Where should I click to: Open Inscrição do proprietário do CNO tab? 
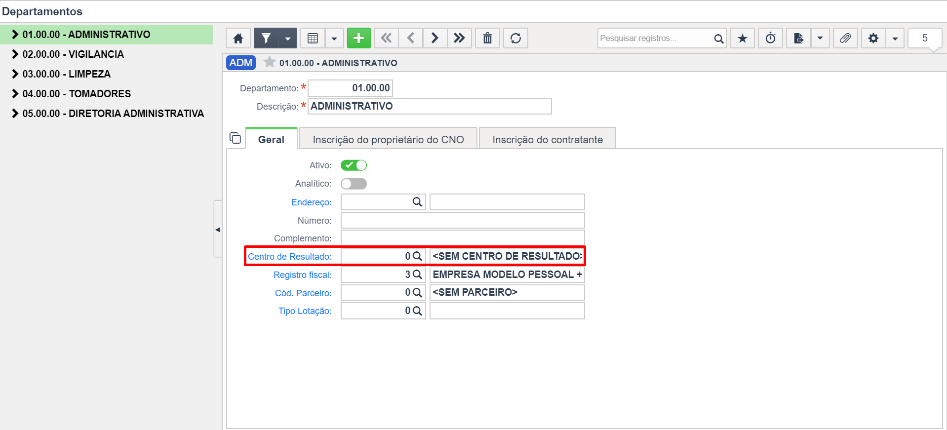(x=388, y=139)
